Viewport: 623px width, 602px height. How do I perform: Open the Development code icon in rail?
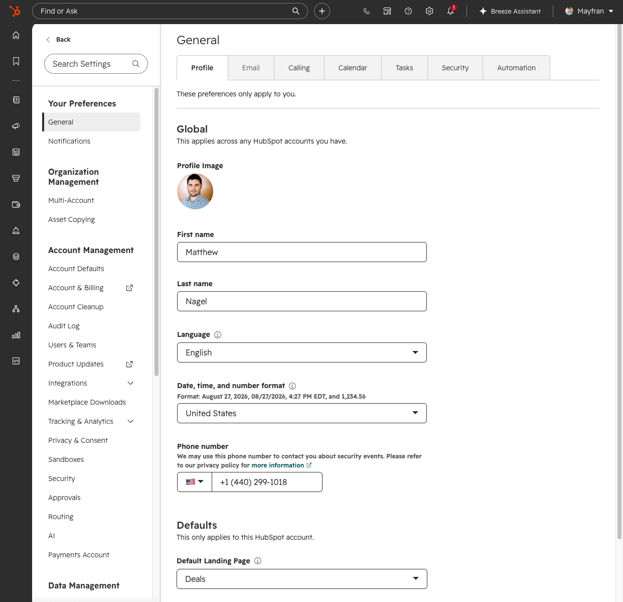tap(16, 361)
